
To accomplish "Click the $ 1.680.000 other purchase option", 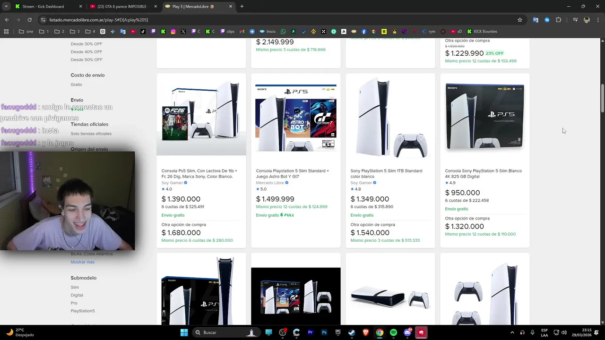I will pyautogui.click(x=181, y=233).
